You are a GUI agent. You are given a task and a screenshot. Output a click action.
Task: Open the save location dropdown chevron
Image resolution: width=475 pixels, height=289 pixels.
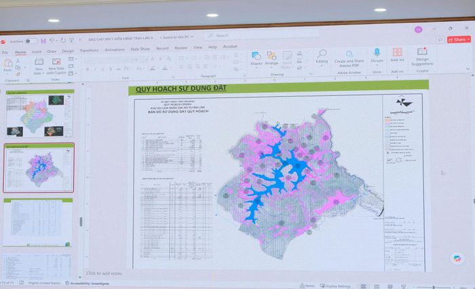coord(192,37)
